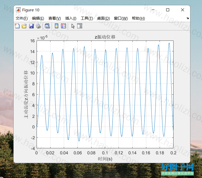Click the Figure 10 window title text
The width and height of the screenshot is (202, 178).
point(31,10)
